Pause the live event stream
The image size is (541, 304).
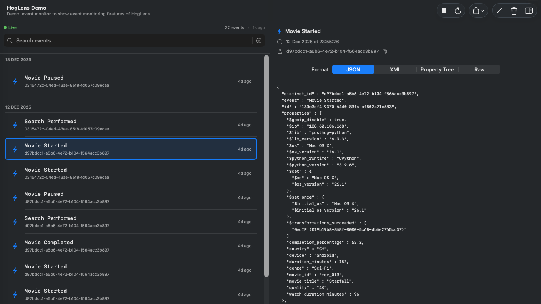pyautogui.click(x=444, y=11)
